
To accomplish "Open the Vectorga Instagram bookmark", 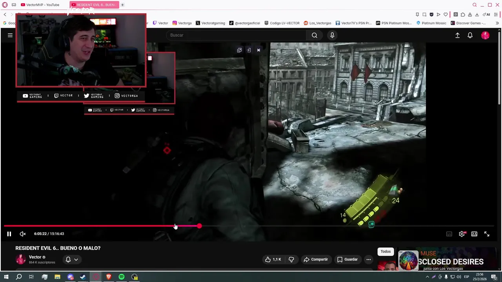I will click(182, 23).
